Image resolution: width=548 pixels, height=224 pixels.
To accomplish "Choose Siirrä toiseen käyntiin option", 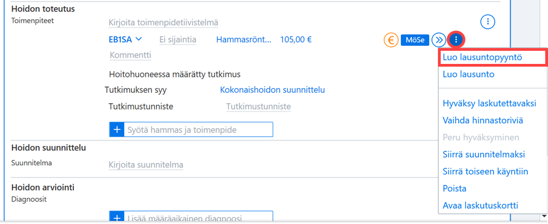I will 486,172.
